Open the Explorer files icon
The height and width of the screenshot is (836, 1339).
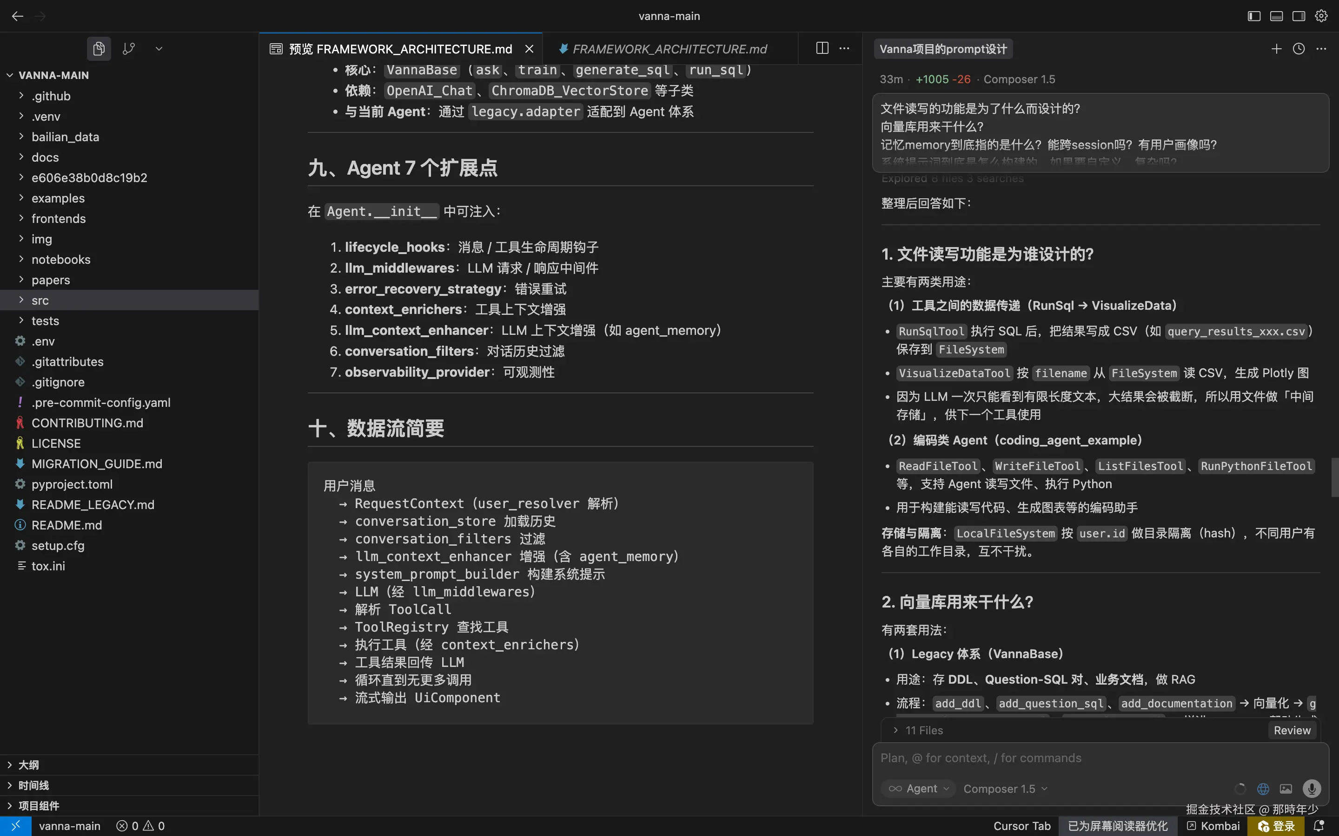click(x=99, y=49)
